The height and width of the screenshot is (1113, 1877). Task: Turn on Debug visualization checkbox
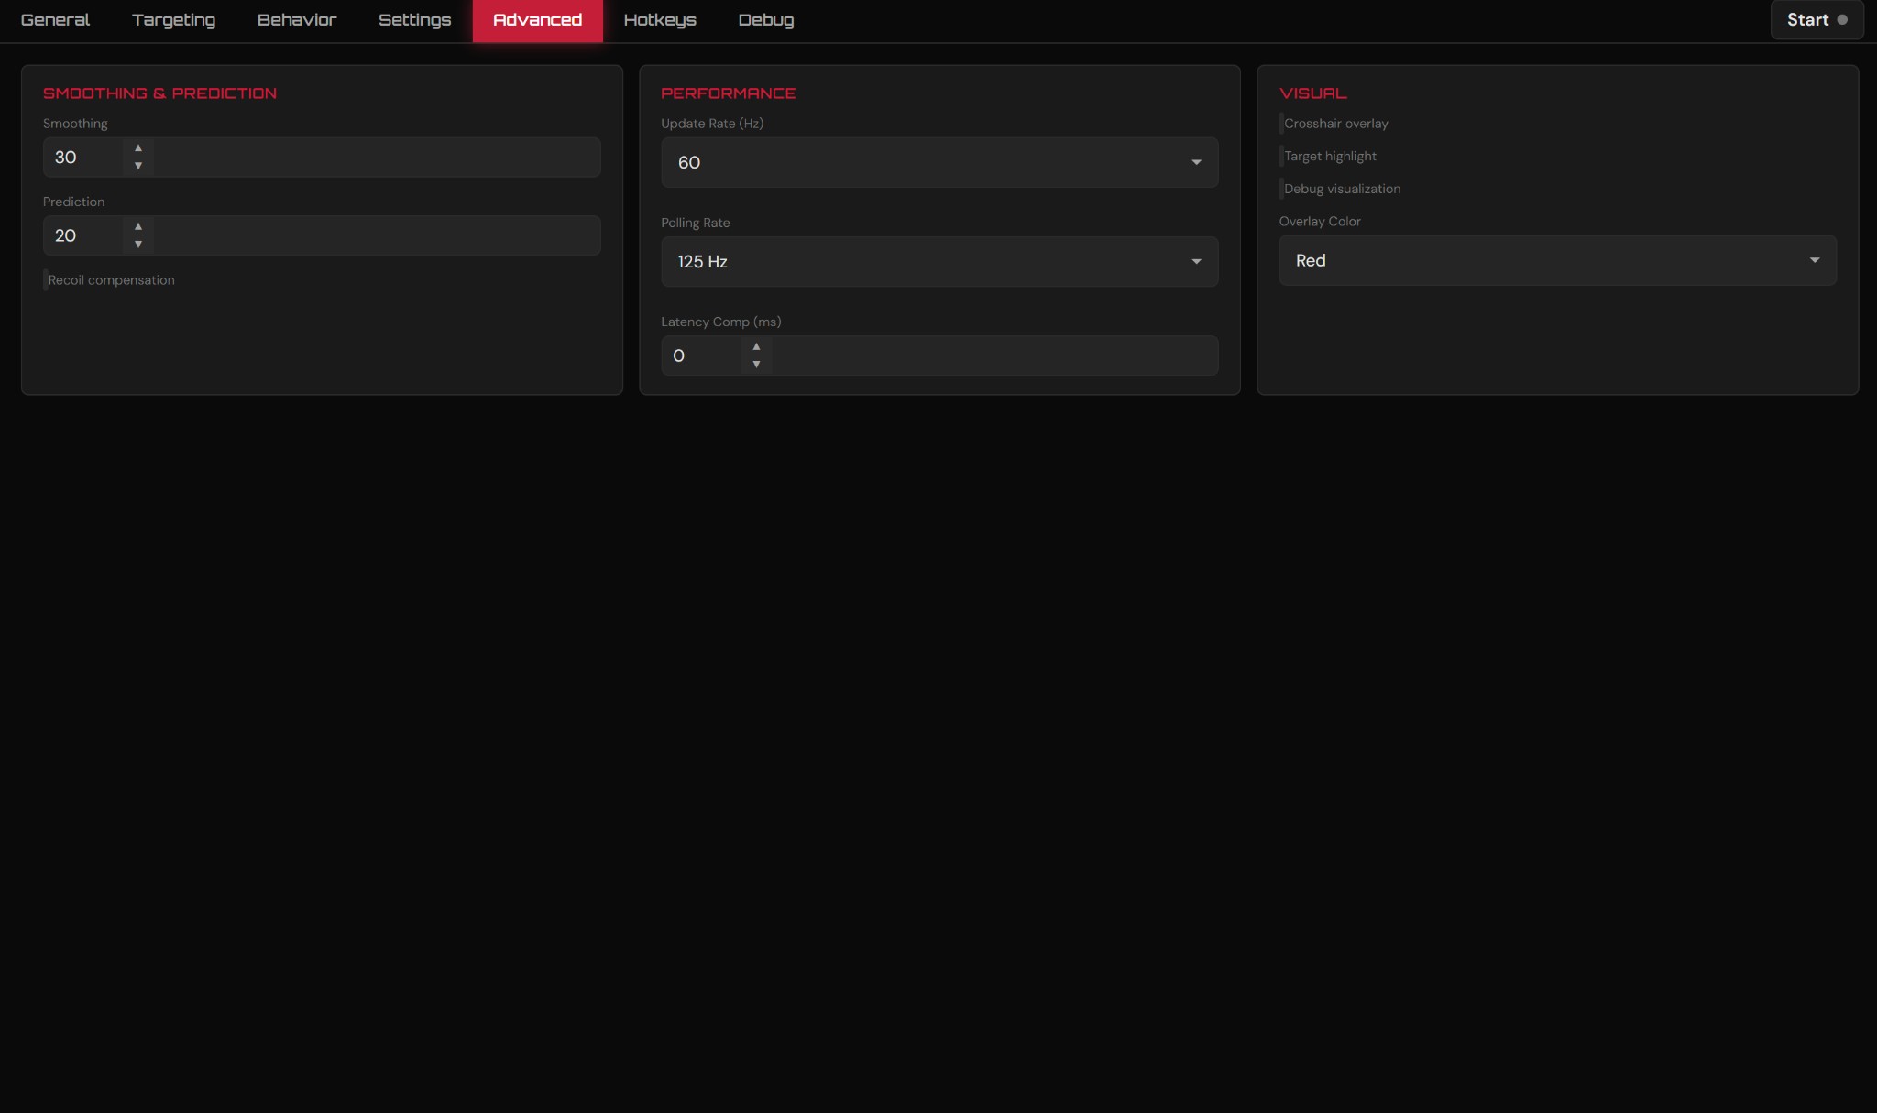pos(1281,190)
